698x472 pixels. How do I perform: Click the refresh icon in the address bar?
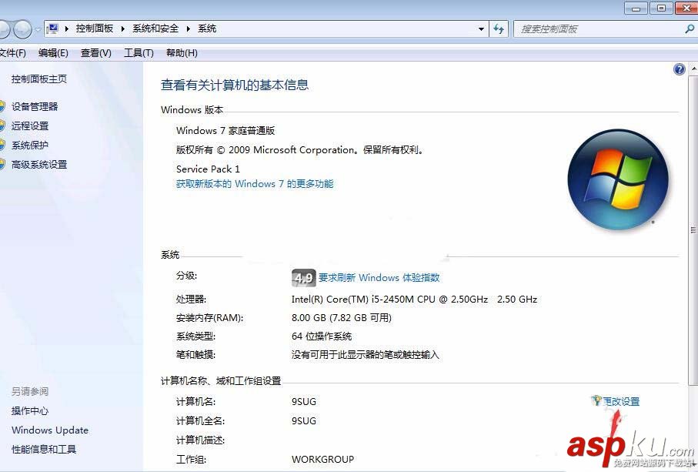click(499, 28)
